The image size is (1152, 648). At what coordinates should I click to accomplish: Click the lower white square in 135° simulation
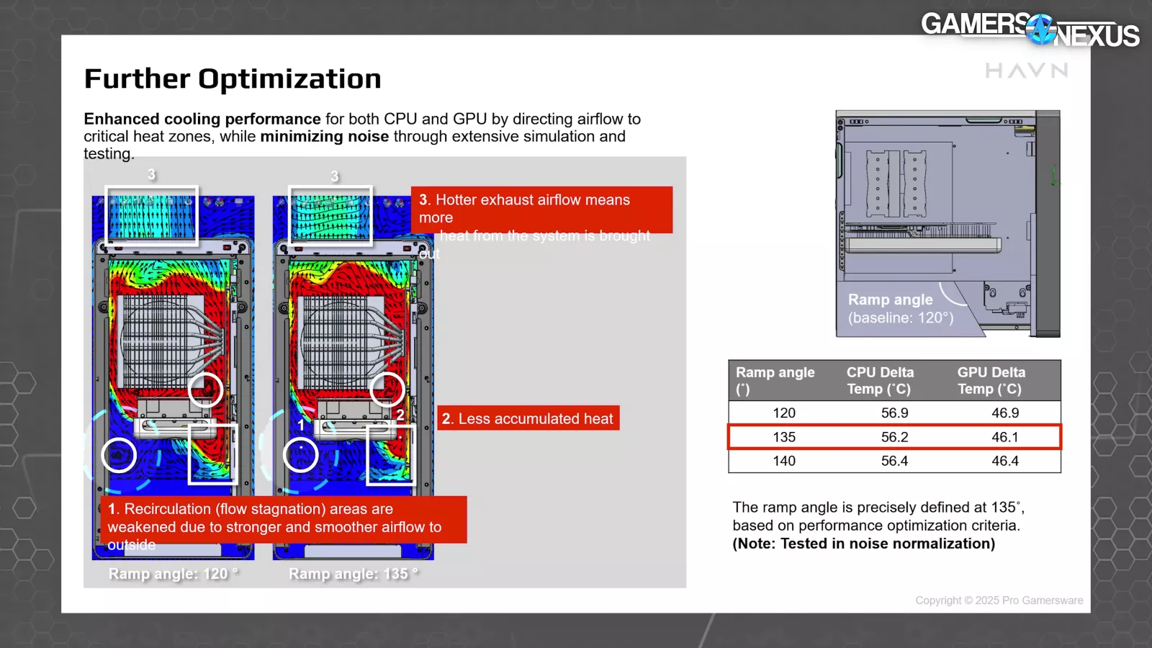[391, 454]
